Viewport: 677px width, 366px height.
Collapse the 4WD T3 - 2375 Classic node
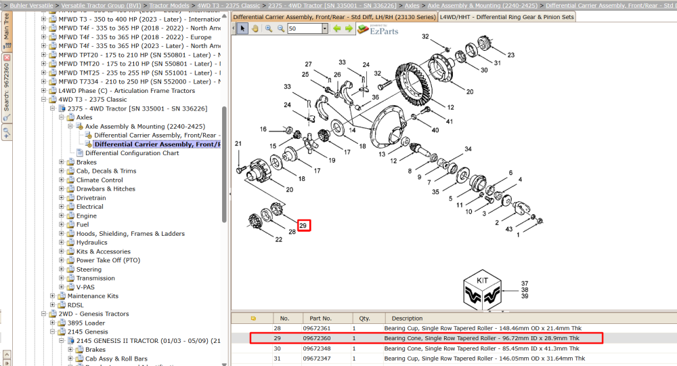(43, 100)
